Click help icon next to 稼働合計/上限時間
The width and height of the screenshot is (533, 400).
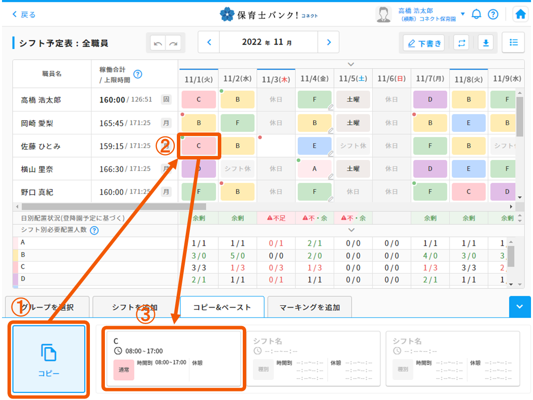point(138,74)
